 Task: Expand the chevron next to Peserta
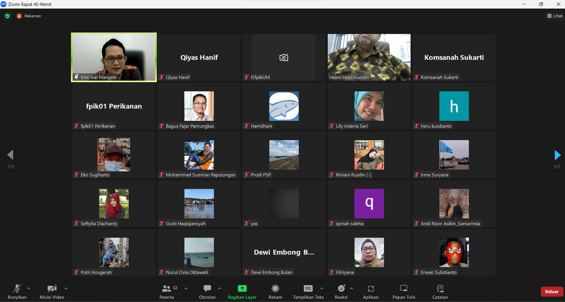point(186,288)
